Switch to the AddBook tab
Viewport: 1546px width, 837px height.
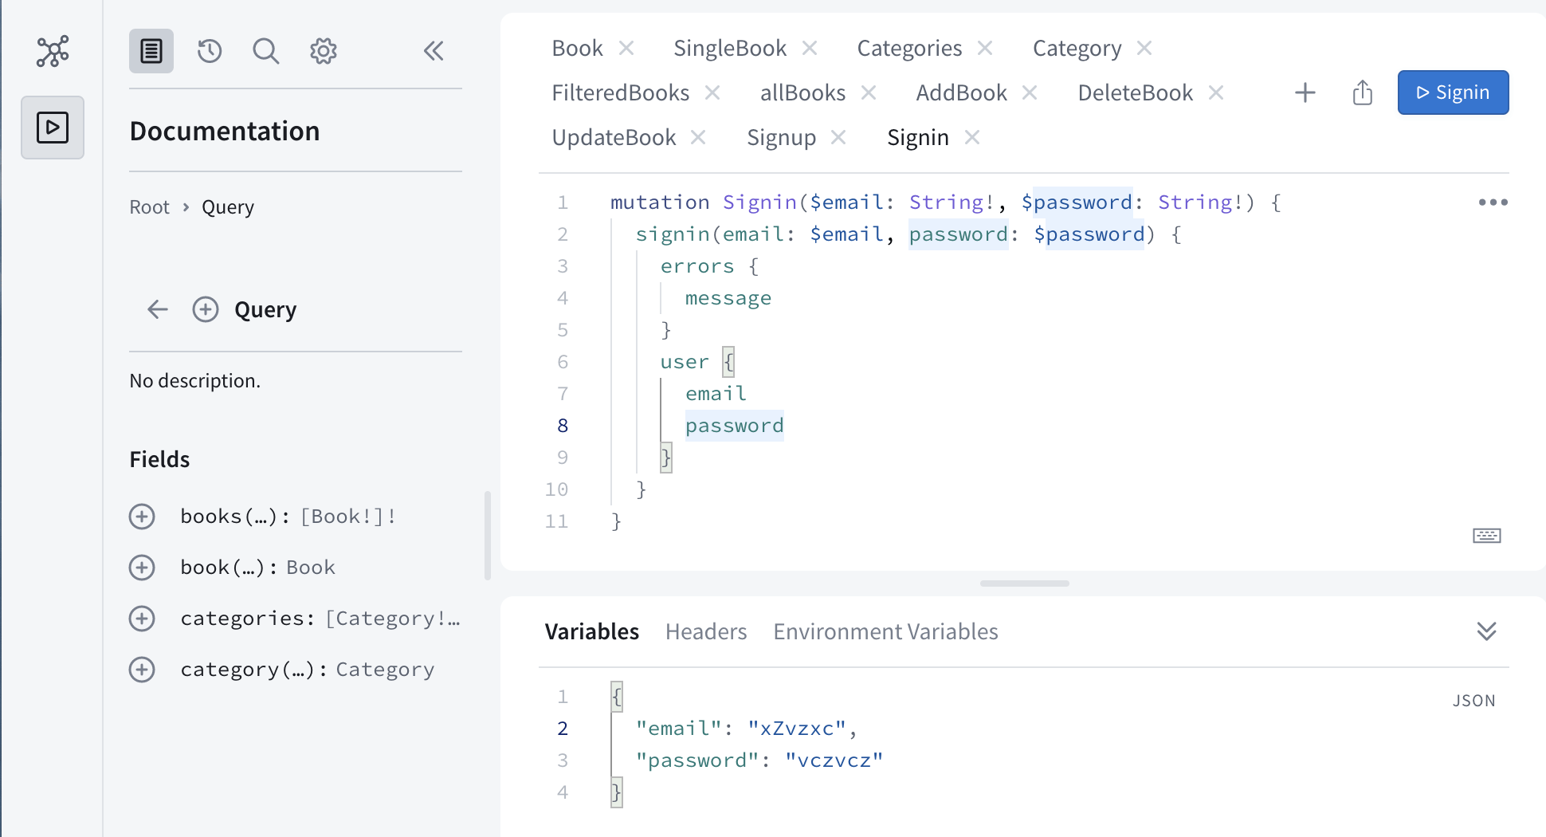pyautogui.click(x=961, y=93)
